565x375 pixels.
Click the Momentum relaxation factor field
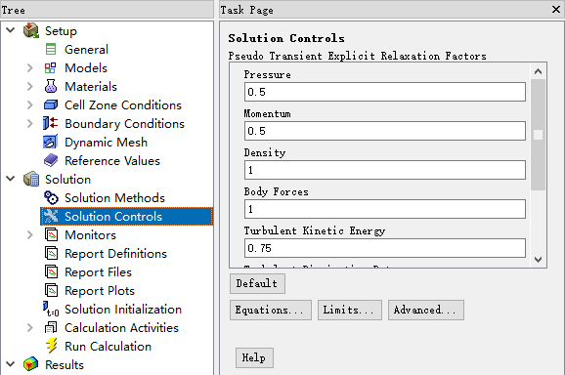(x=385, y=131)
